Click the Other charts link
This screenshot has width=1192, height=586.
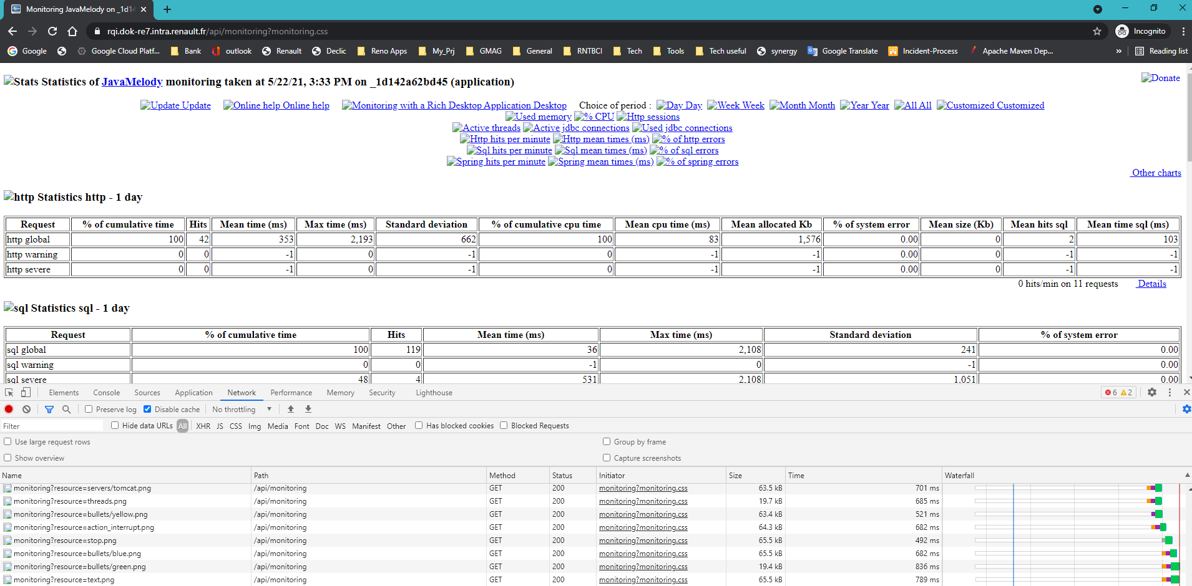point(1156,173)
